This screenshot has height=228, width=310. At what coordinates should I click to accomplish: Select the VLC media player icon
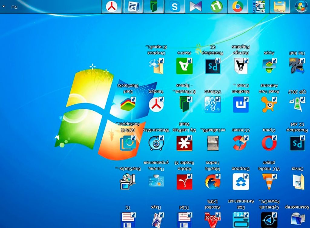(269, 181)
